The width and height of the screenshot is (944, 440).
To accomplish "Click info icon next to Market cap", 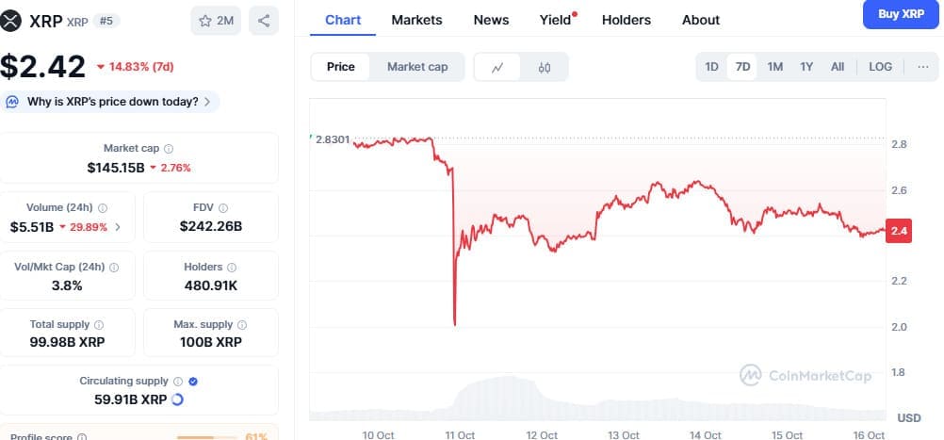I will (x=169, y=149).
